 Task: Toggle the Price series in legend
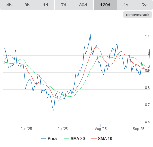(x=53, y=139)
